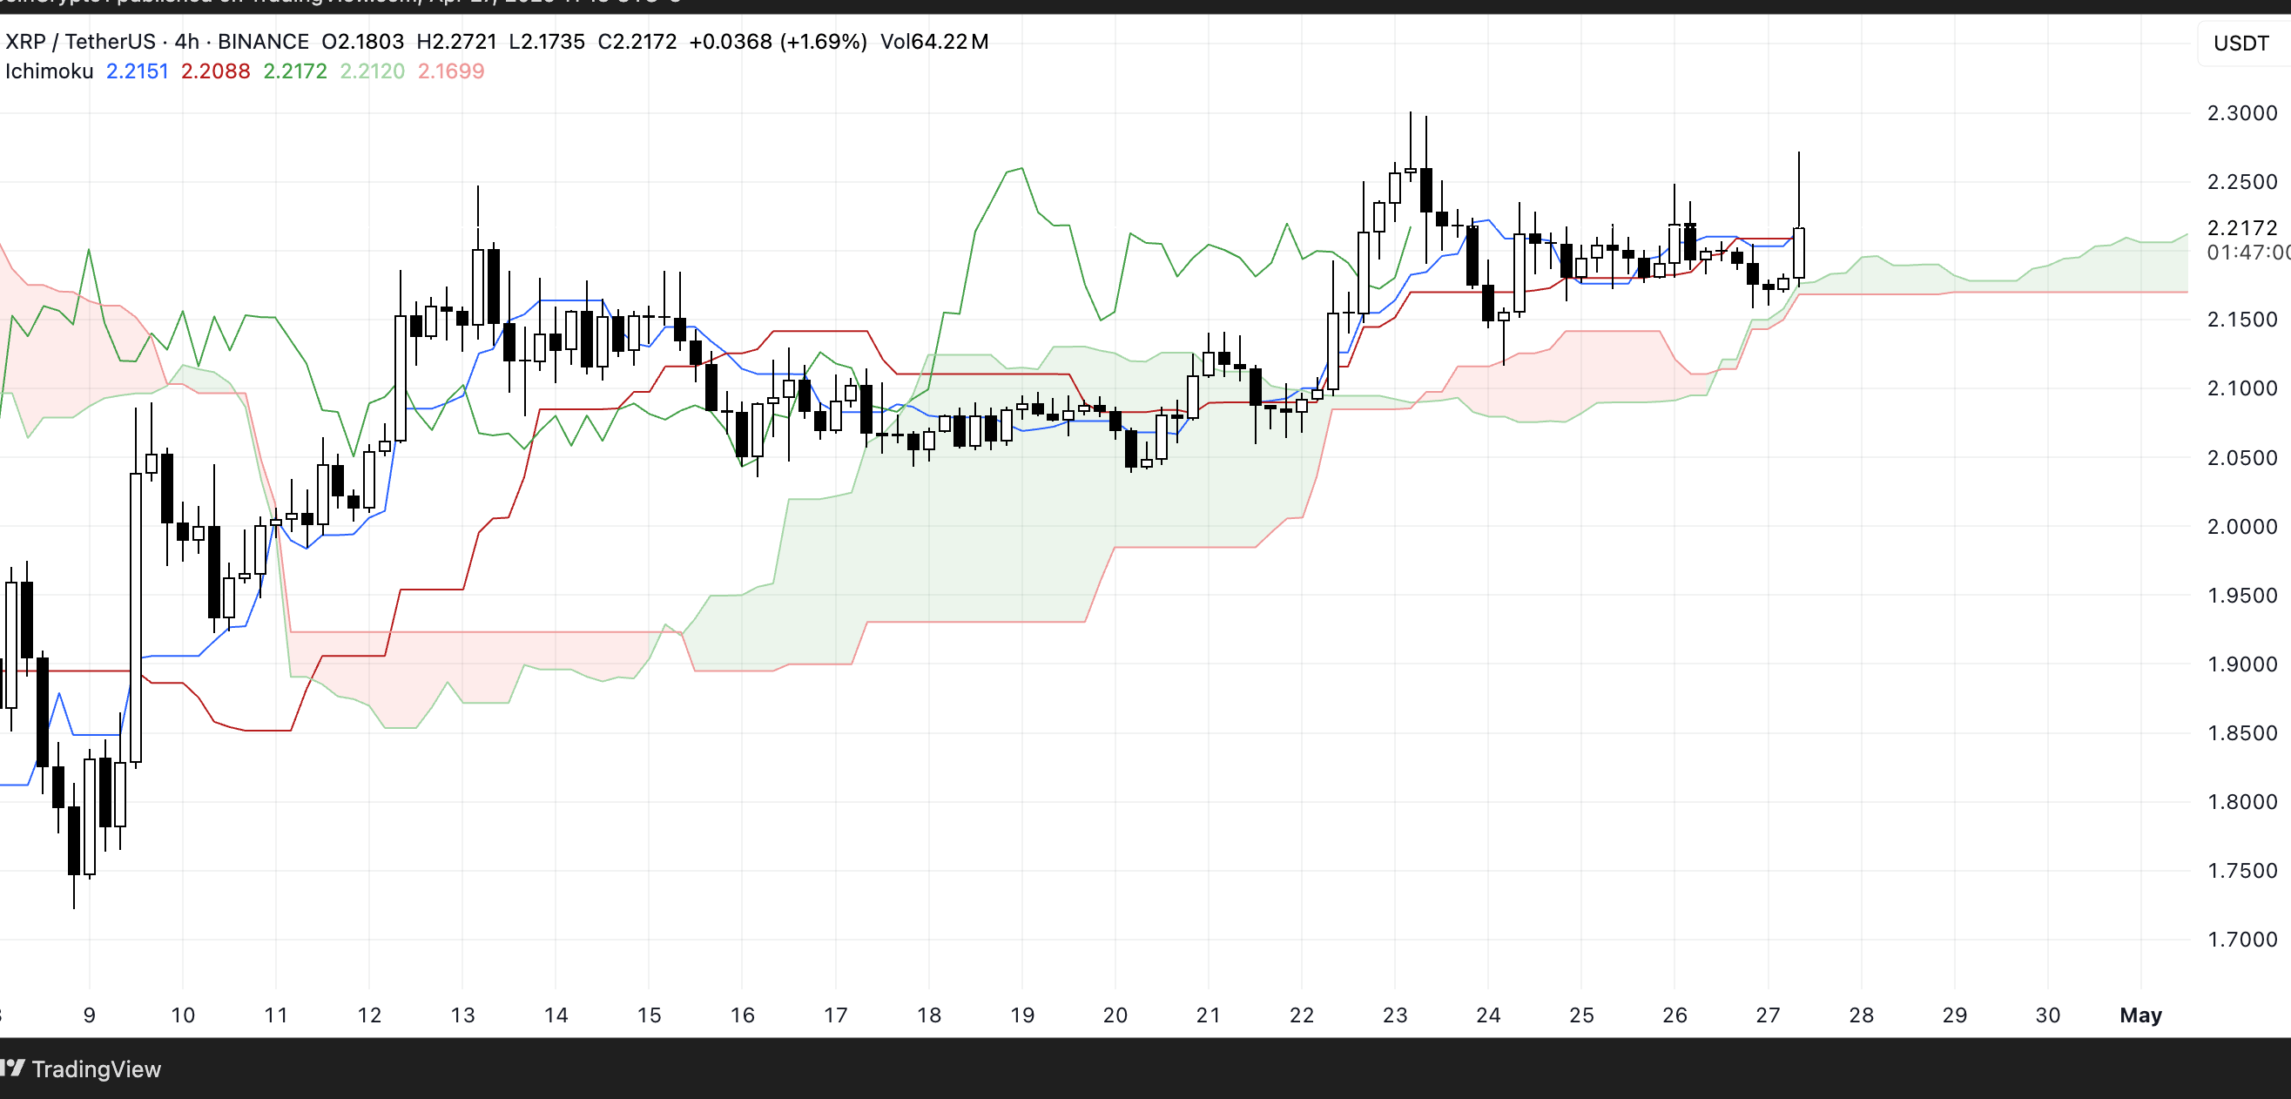The width and height of the screenshot is (2291, 1099).
Task: Click the 1.9500 price axis label
Action: 2242,595
